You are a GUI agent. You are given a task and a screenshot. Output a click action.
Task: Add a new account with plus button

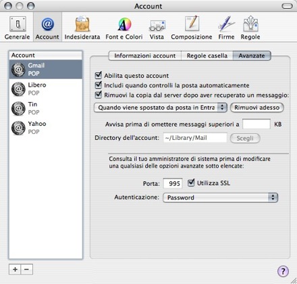point(15,269)
